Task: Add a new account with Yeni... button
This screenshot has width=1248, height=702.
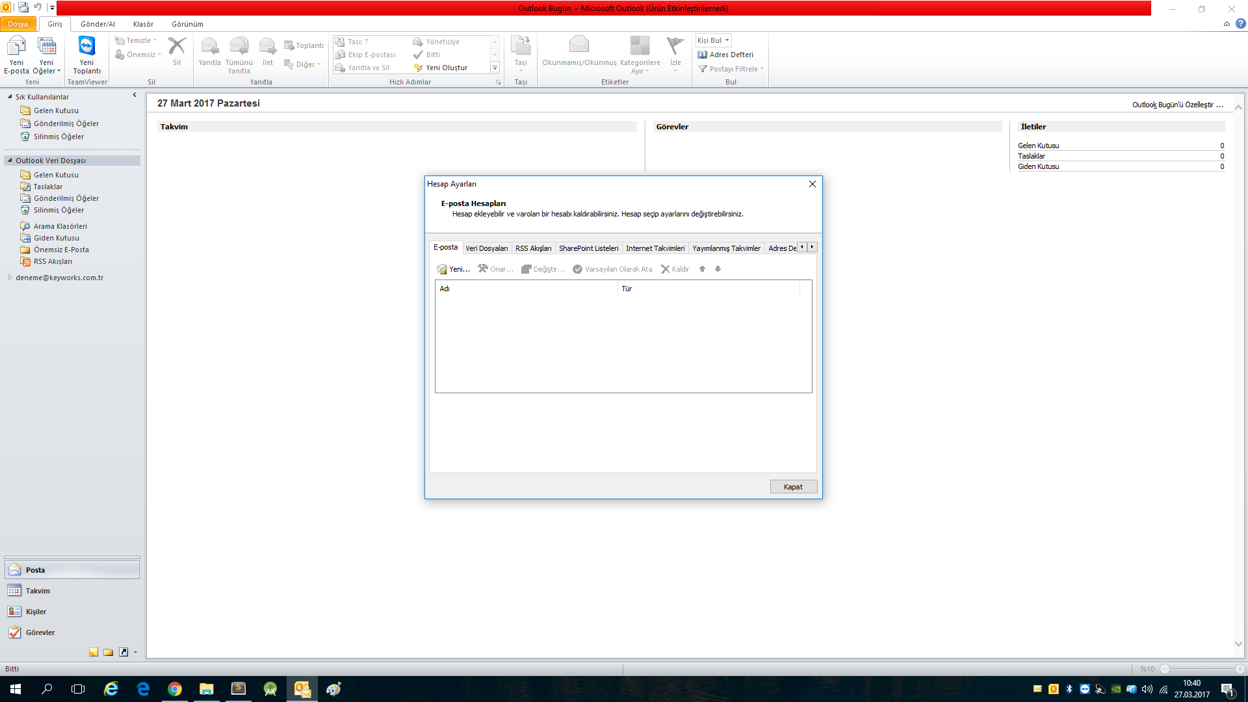Action: (x=454, y=269)
